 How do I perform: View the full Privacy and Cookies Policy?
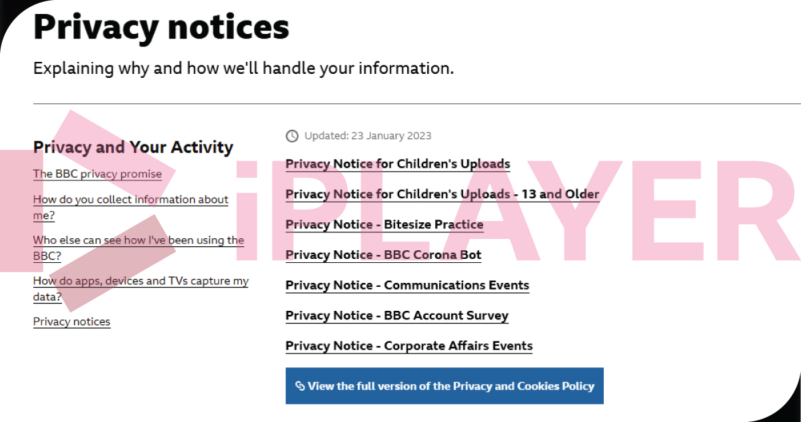[x=444, y=386]
